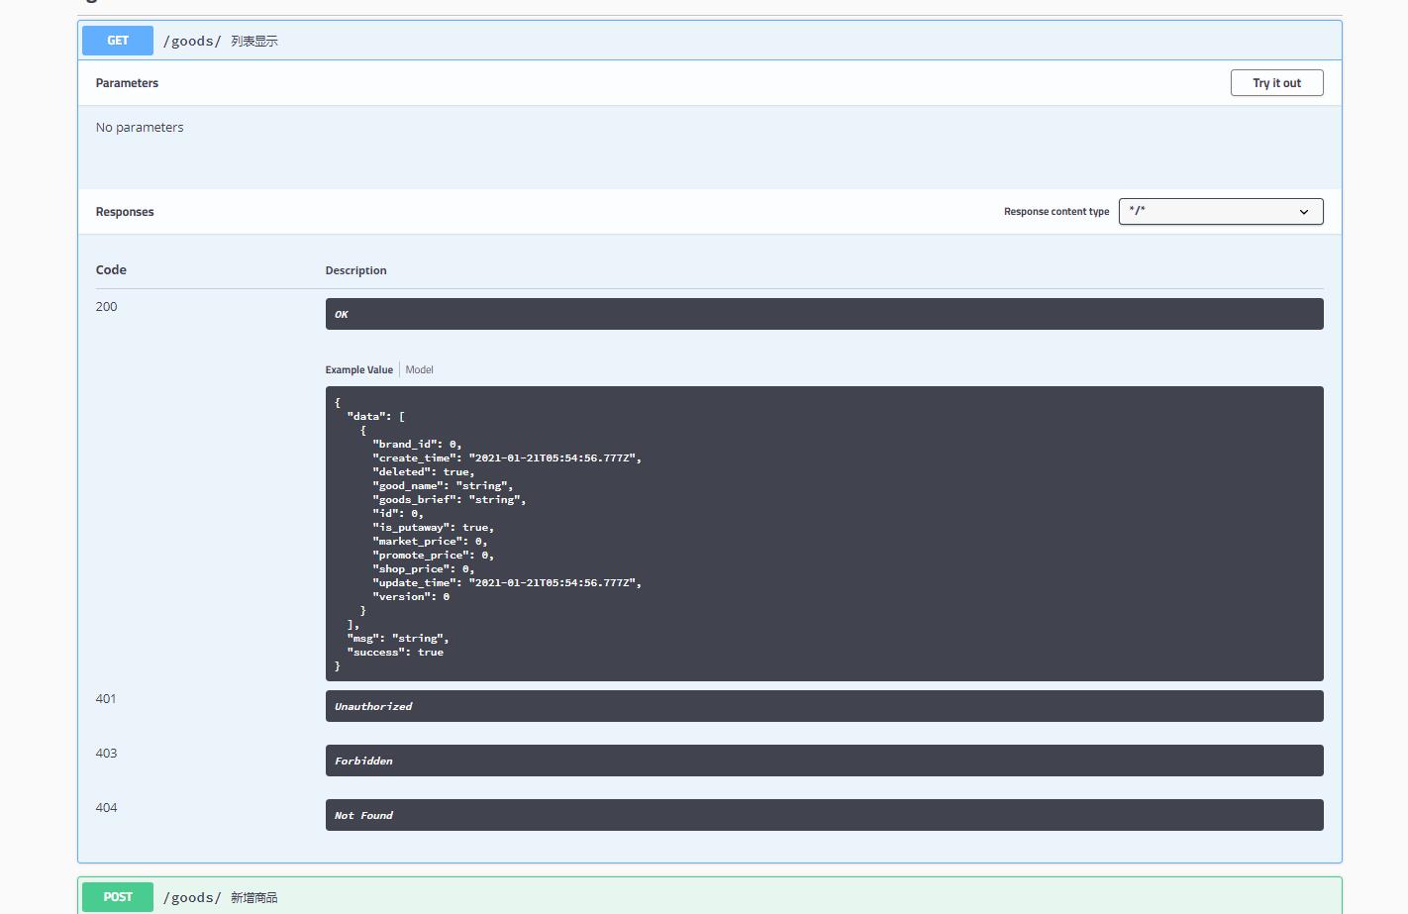Click the Not Found description box
The width and height of the screenshot is (1408, 914).
coord(824,815)
